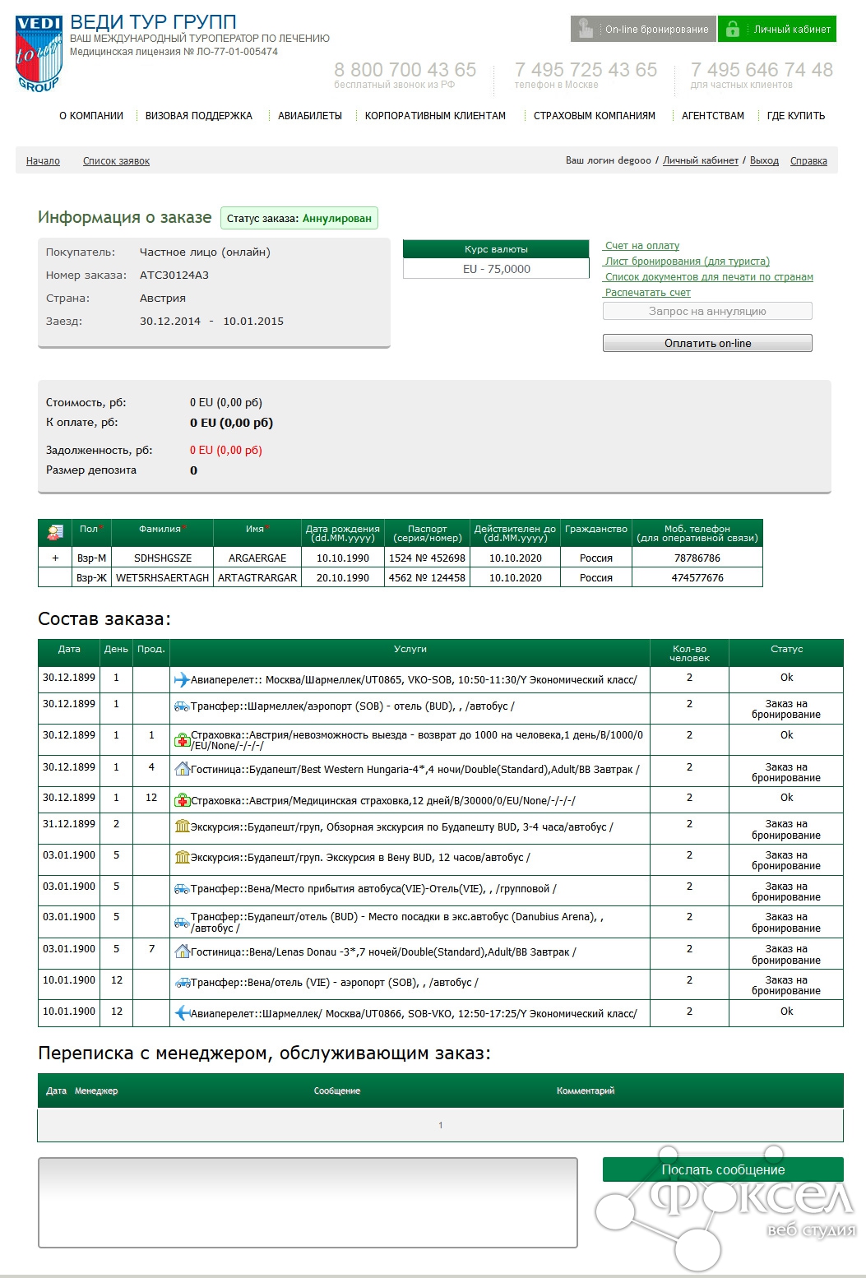Click bus icon for Danubius Arena transfer
The image size is (866, 1278).
coord(182,923)
